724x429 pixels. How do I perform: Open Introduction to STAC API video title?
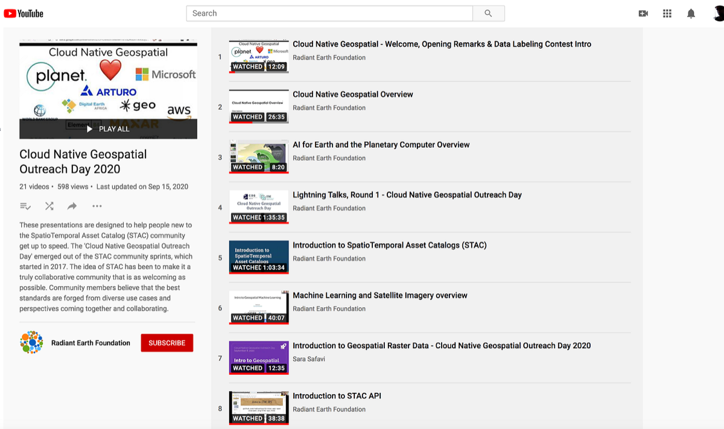point(337,396)
